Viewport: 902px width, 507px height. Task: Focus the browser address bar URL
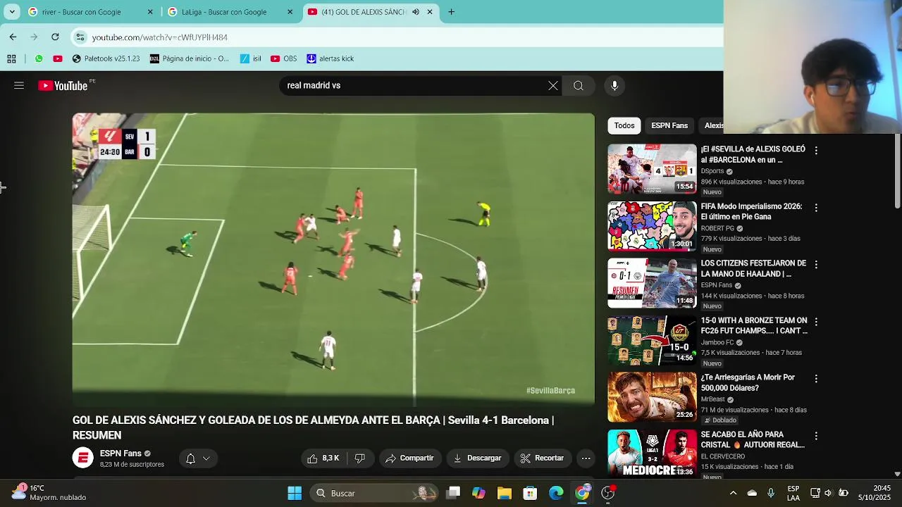pyautogui.click(x=159, y=37)
